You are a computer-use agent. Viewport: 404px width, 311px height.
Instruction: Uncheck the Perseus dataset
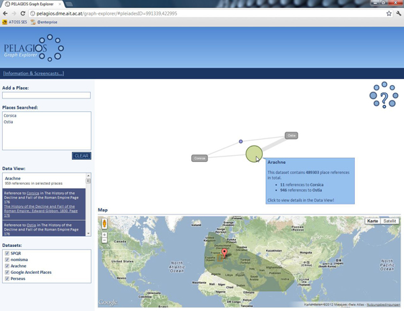7,278
